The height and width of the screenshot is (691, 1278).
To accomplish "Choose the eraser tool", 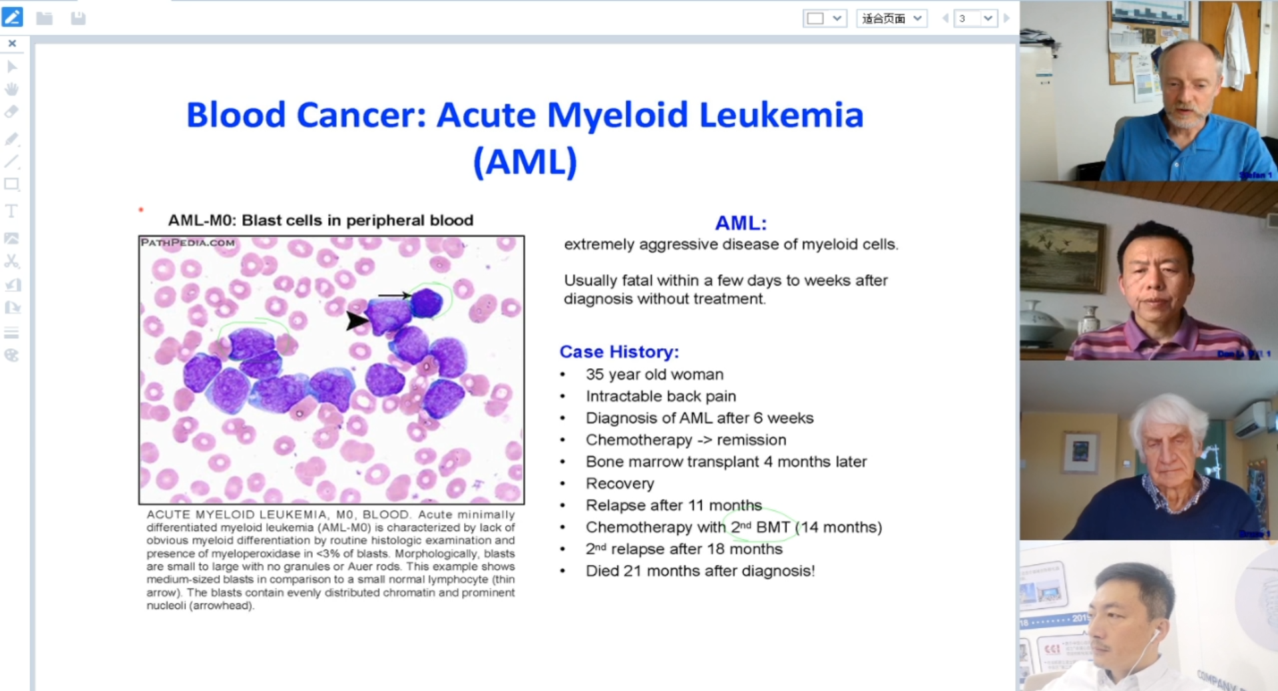I will 12,112.
